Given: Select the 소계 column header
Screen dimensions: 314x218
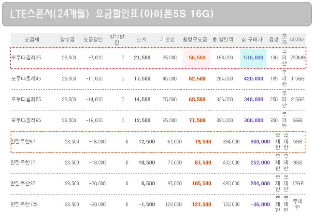Looking at the screenshot, I should [x=141, y=40].
